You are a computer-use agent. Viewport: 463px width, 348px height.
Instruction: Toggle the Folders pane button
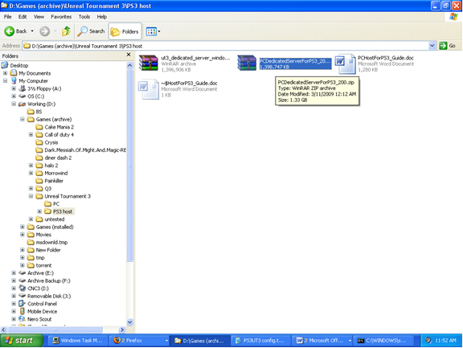click(125, 31)
